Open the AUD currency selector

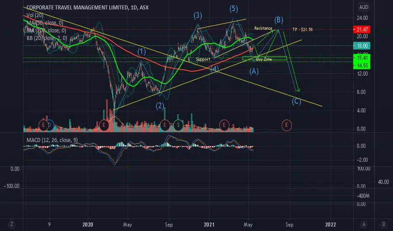point(363,7)
